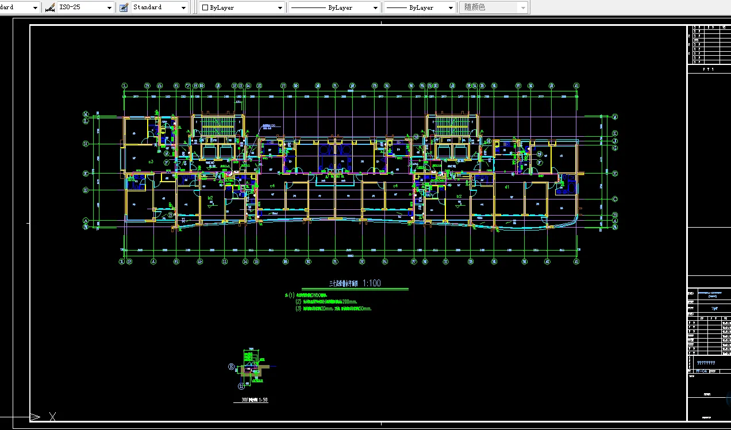Image resolution: width=731 pixels, height=430 pixels.
Task: Open the lineweight ByLayer dropdown
Action: coord(419,7)
